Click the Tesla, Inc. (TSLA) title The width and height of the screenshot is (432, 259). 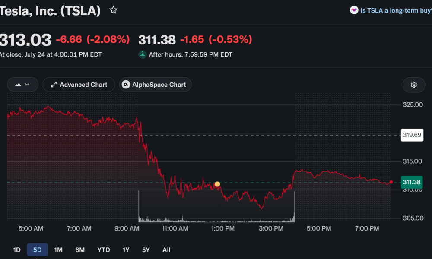[x=50, y=11]
